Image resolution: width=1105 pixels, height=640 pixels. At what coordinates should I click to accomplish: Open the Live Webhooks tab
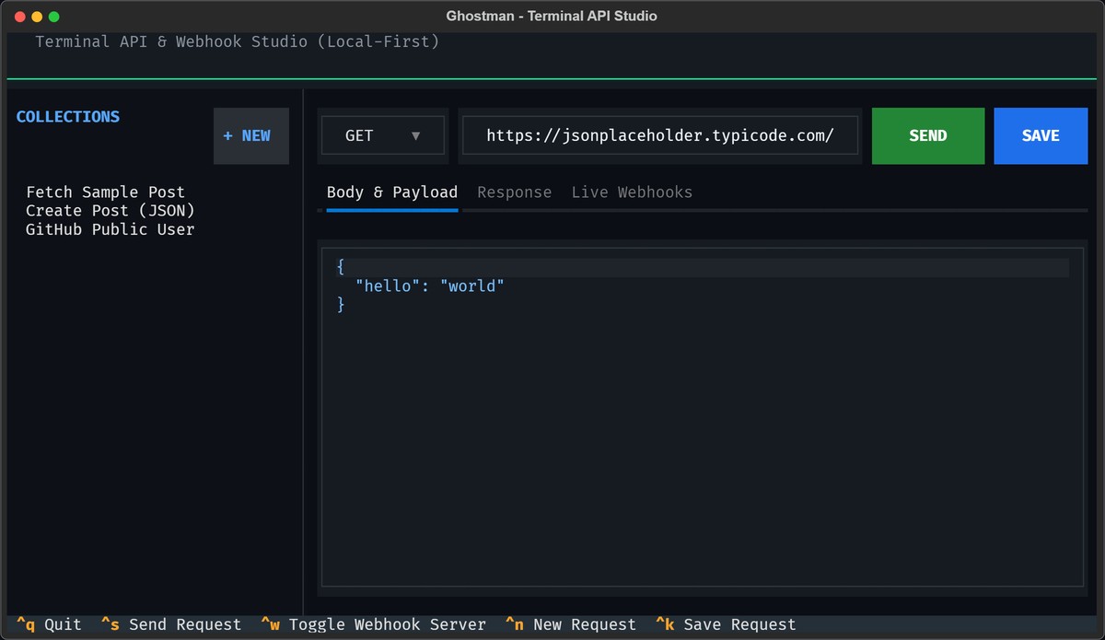pos(632,192)
